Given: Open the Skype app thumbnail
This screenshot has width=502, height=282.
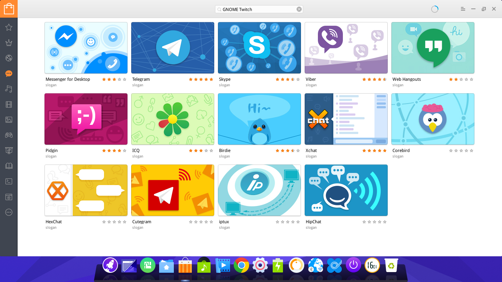Looking at the screenshot, I should (259, 48).
